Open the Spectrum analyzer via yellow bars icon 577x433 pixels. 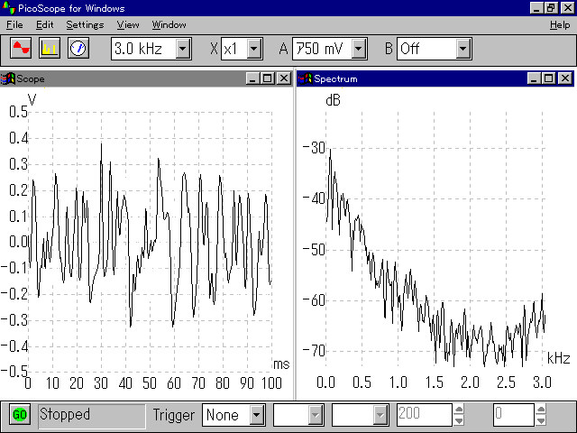(x=50, y=48)
